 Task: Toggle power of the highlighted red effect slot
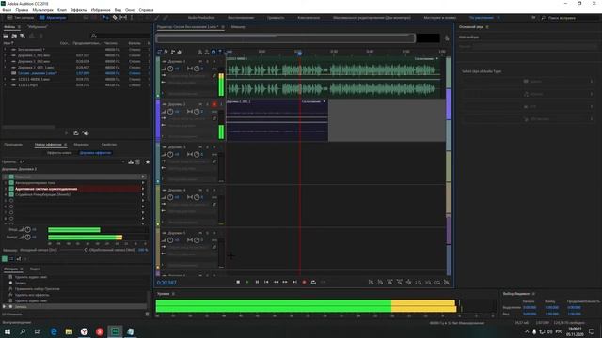[11, 189]
